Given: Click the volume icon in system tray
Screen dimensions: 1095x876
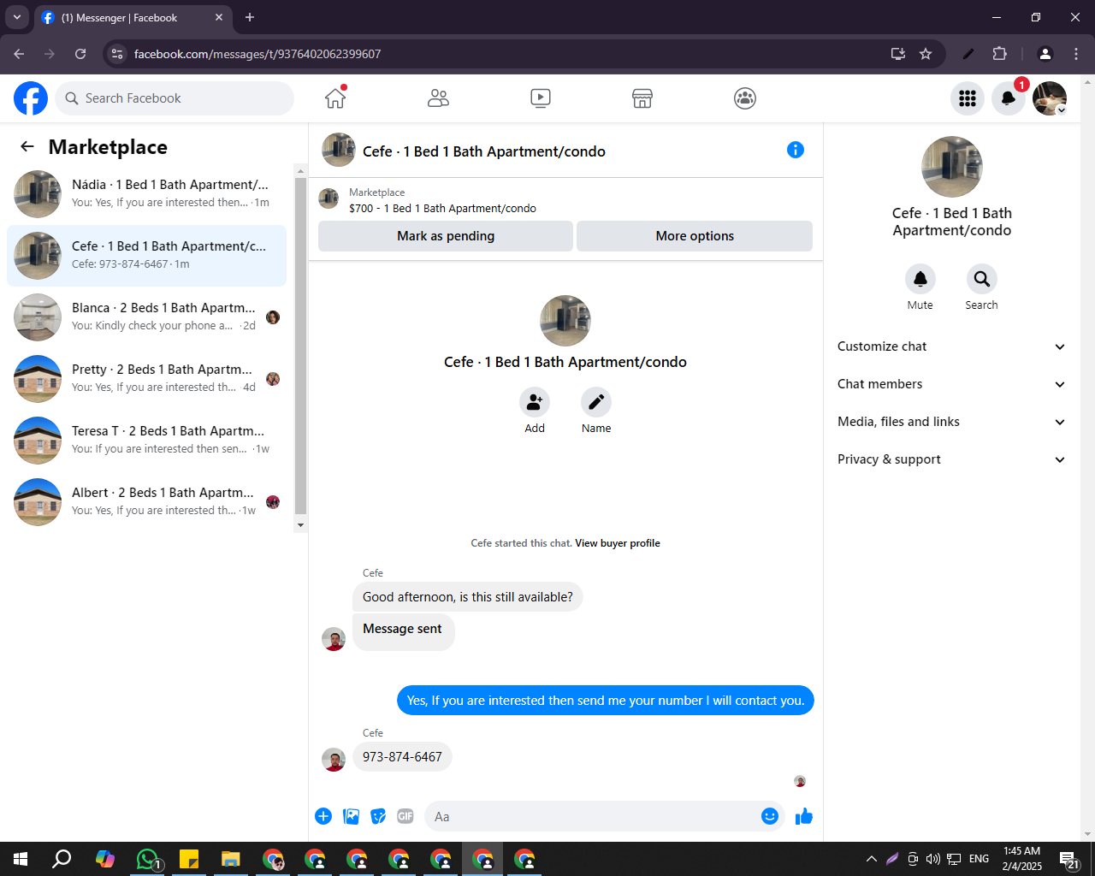Looking at the screenshot, I should click(x=933, y=859).
